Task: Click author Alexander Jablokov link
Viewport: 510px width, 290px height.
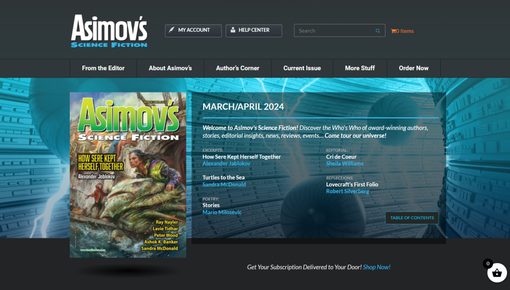Action: click(x=227, y=164)
